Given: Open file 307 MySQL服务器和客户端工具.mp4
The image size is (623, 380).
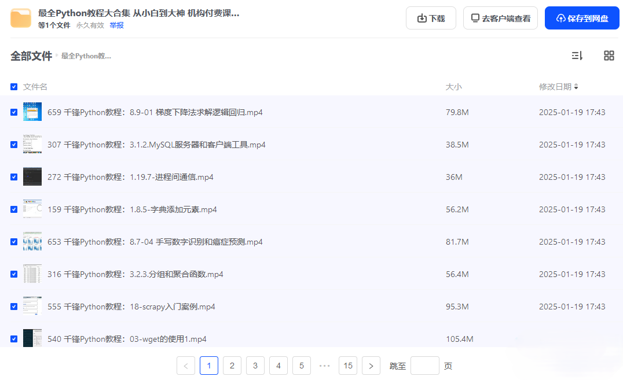Looking at the screenshot, I should point(156,145).
